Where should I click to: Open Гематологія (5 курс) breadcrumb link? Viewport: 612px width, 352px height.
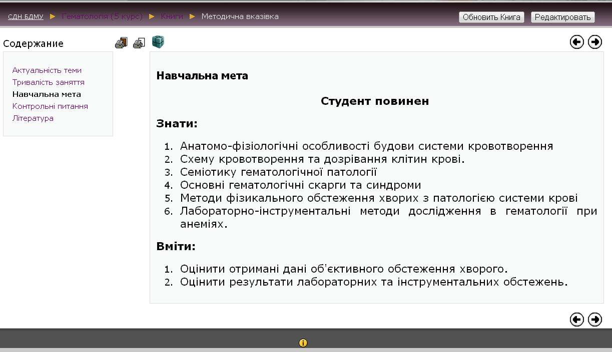102,16
